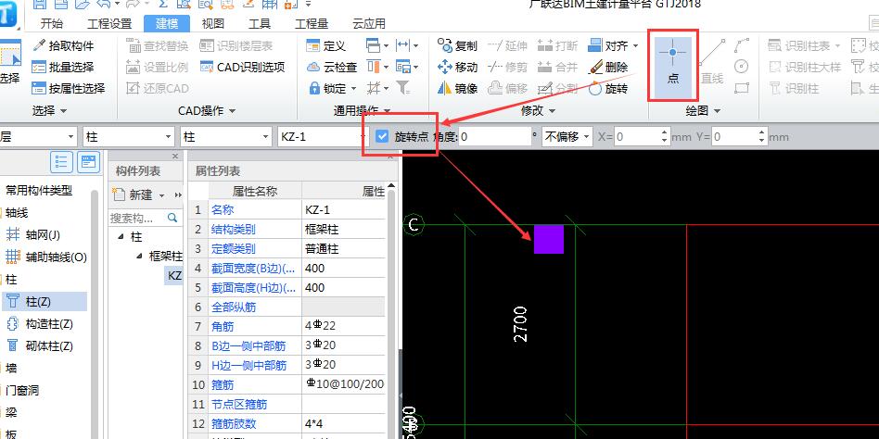Open the 视图 ribbon tab
Image resolution: width=879 pixels, height=439 pixels.
213,23
